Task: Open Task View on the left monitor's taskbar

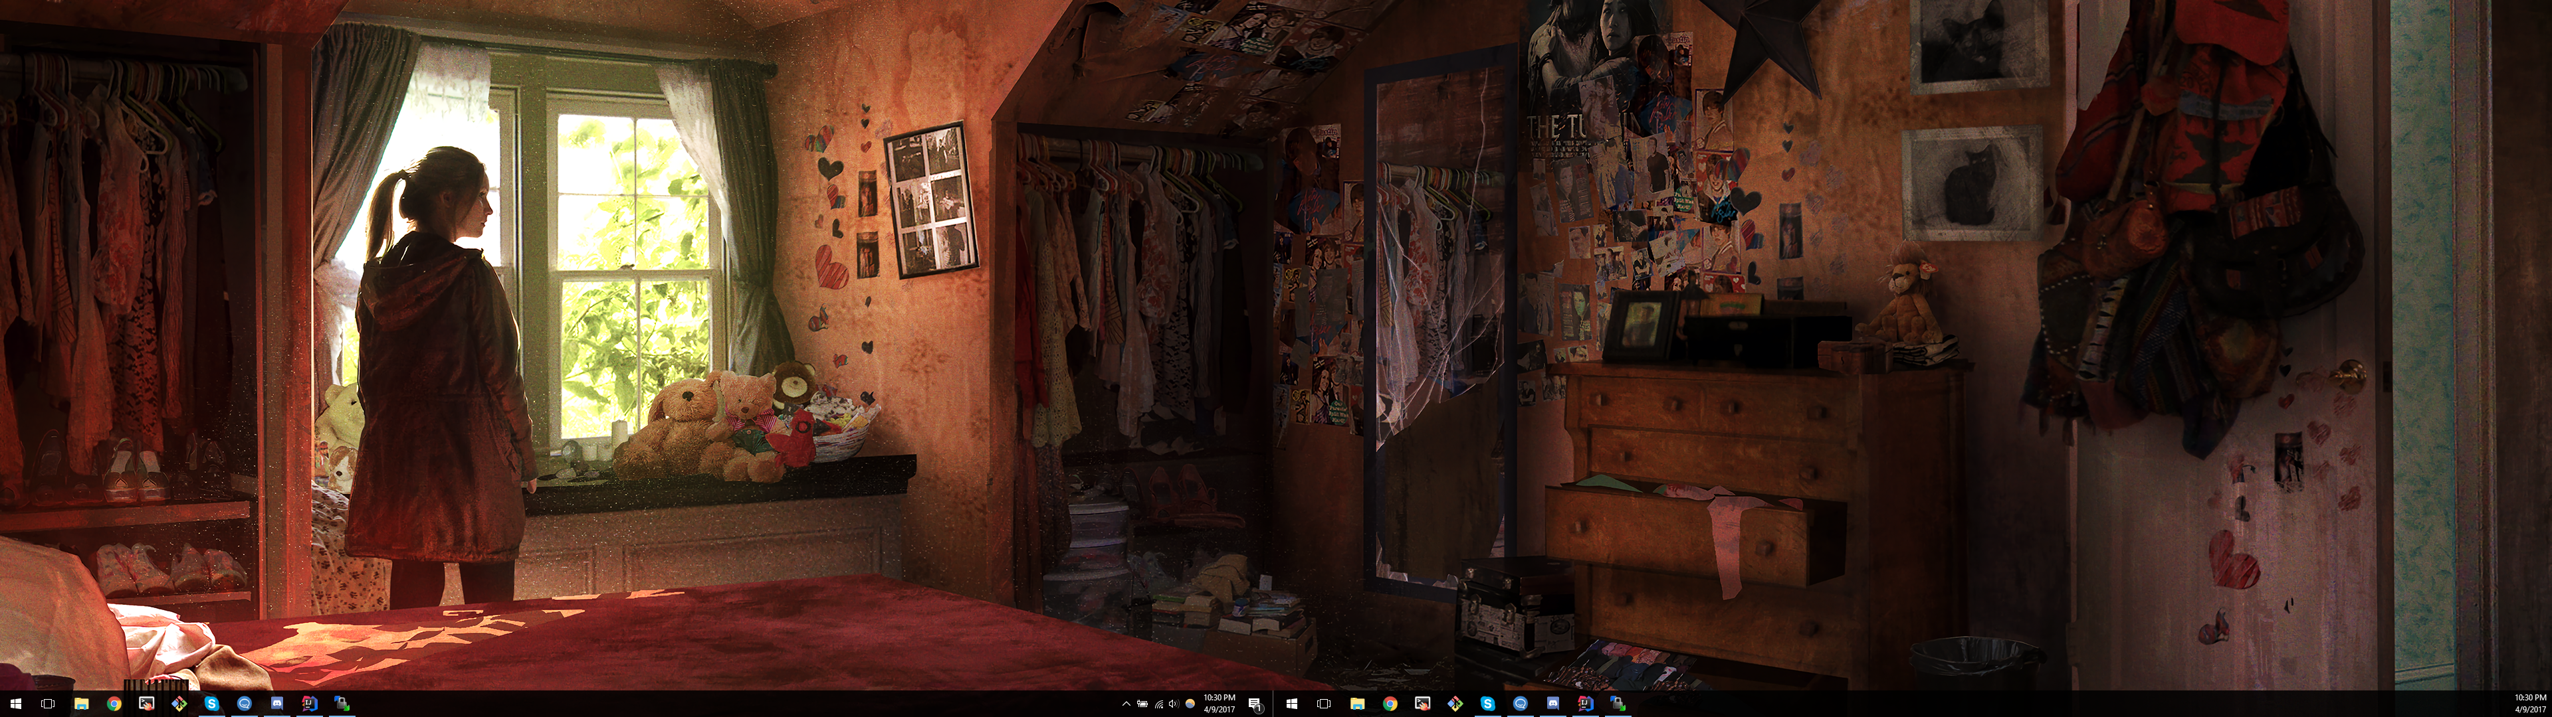Action: pos(48,704)
